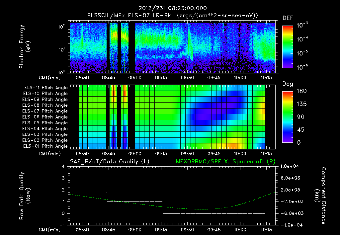The width and height of the screenshot is (340, 235).
Task: Pick the DEF rainbow color scale bar
Action: point(288,47)
